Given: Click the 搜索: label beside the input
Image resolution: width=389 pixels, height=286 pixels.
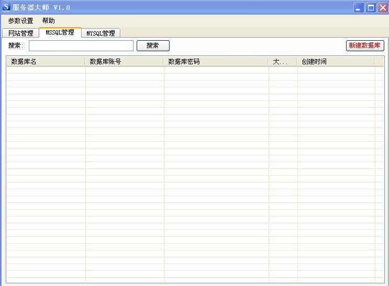Looking at the screenshot, I should tap(16, 46).
